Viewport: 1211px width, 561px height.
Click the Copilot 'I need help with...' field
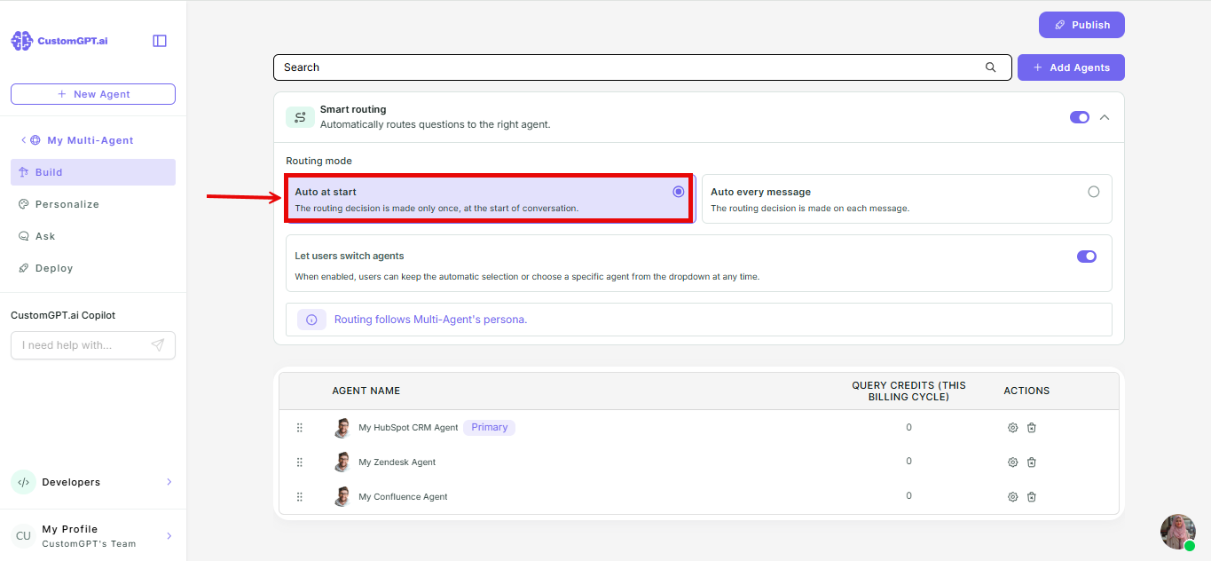pos(93,345)
